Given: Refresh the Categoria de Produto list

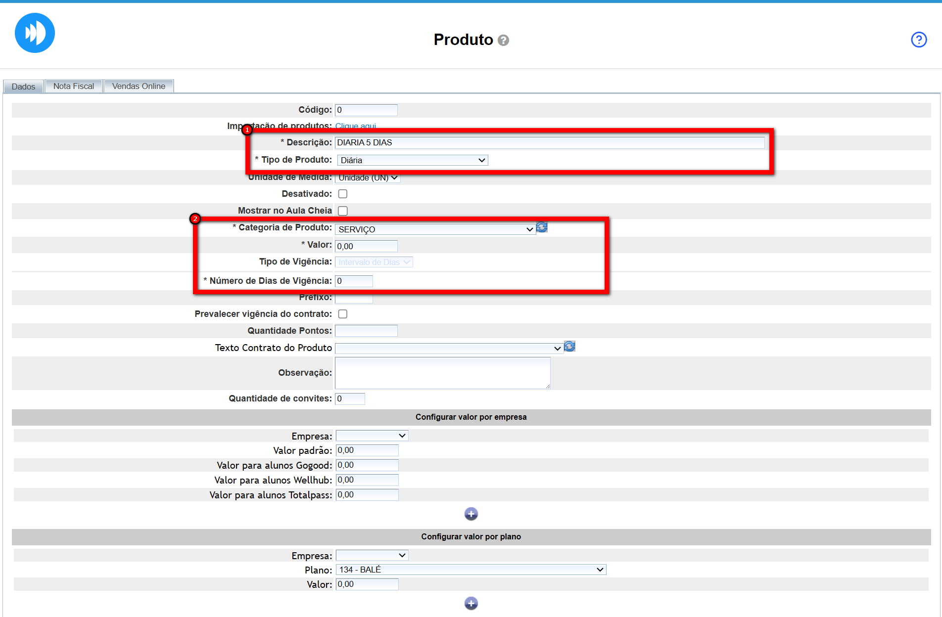Looking at the screenshot, I should click(x=542, y=227).
